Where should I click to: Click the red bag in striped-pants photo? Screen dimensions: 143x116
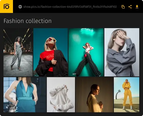(85, 56)
